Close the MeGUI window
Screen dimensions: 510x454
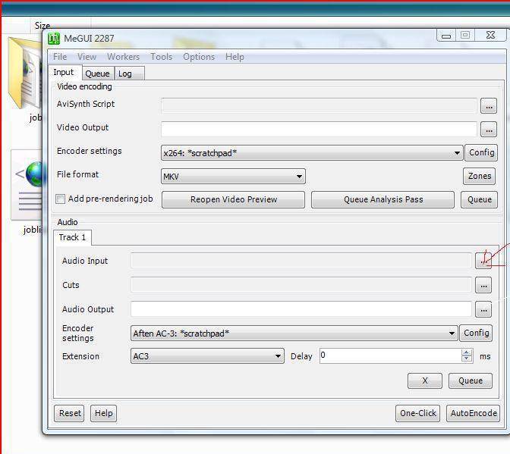[x=490, y=35]
